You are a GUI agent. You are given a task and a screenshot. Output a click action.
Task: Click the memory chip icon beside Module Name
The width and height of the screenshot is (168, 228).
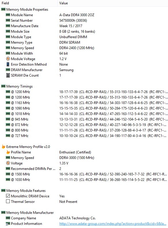point(8,15)
